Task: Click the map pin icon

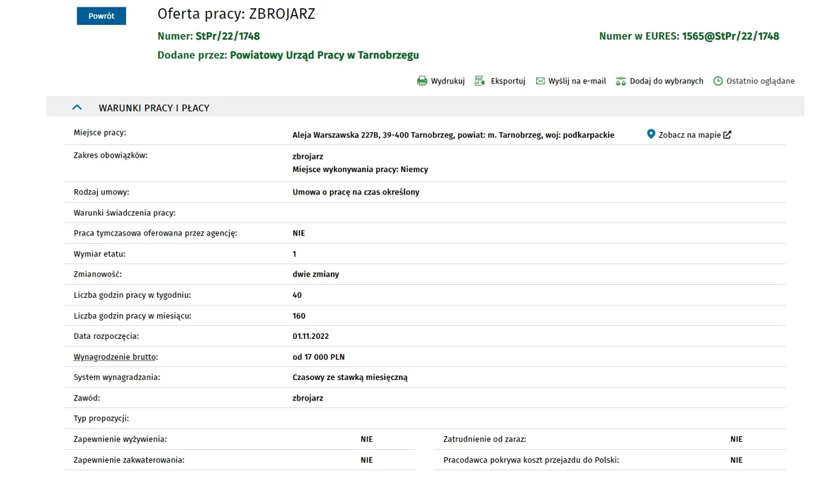Action: coord(651,134)
